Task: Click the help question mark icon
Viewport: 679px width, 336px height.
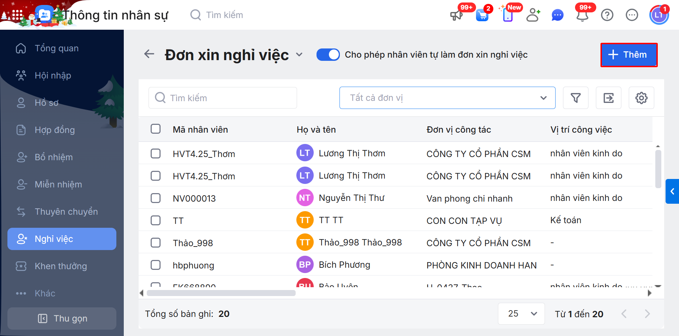Action: (607, 15)
